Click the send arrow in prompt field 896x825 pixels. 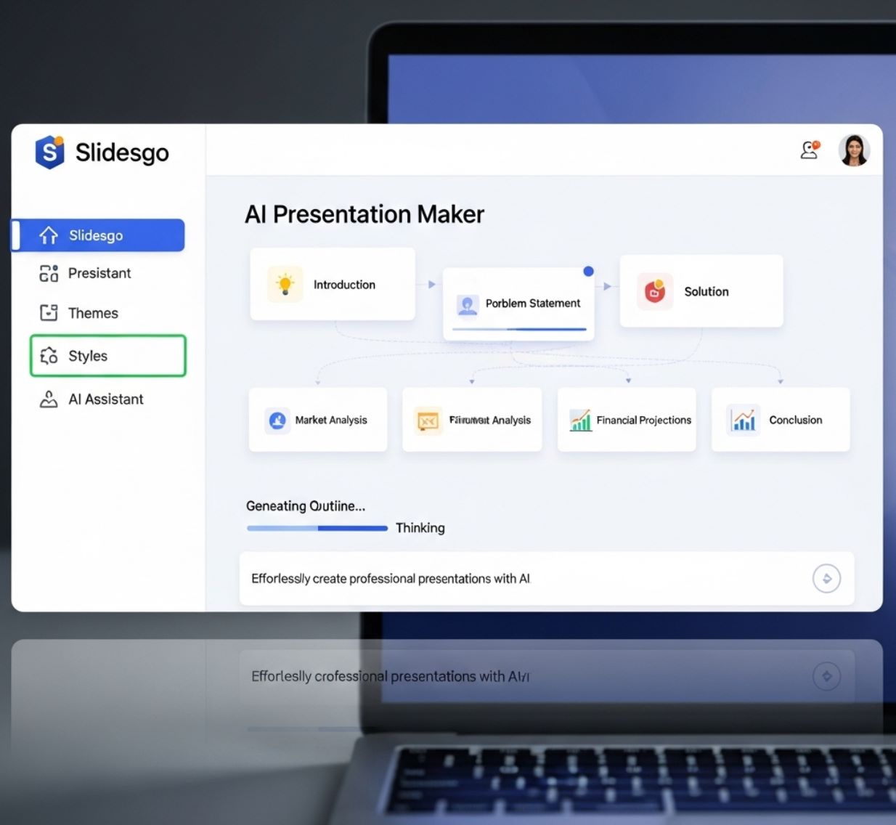(826, 579)
